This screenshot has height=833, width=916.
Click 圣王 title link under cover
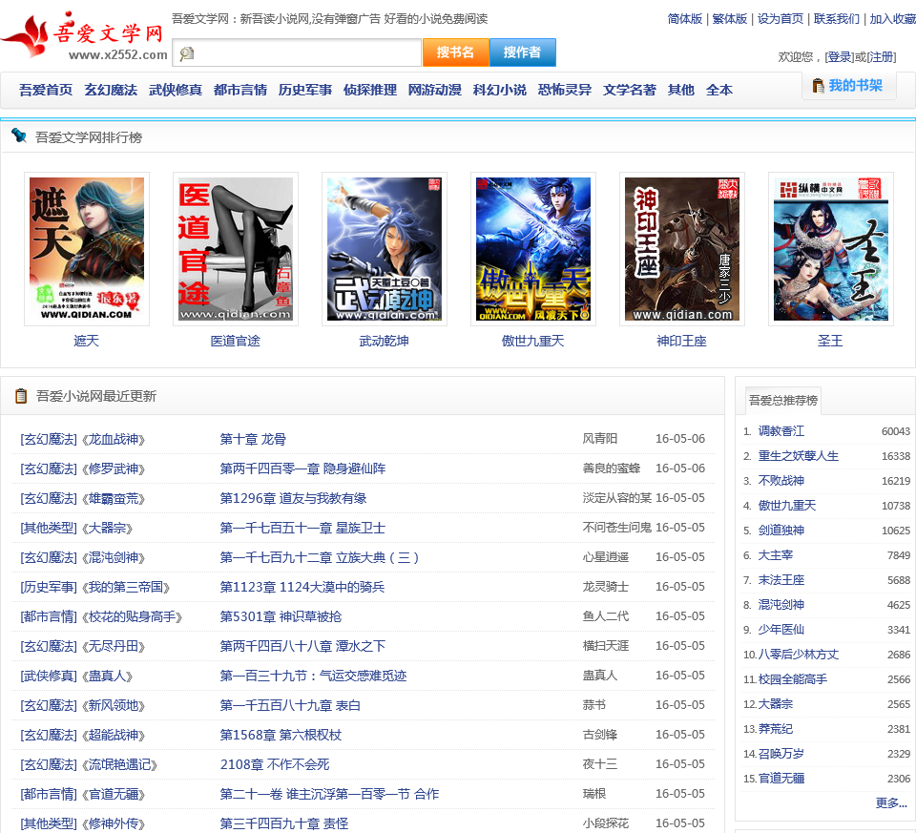[x=831, y=342]
